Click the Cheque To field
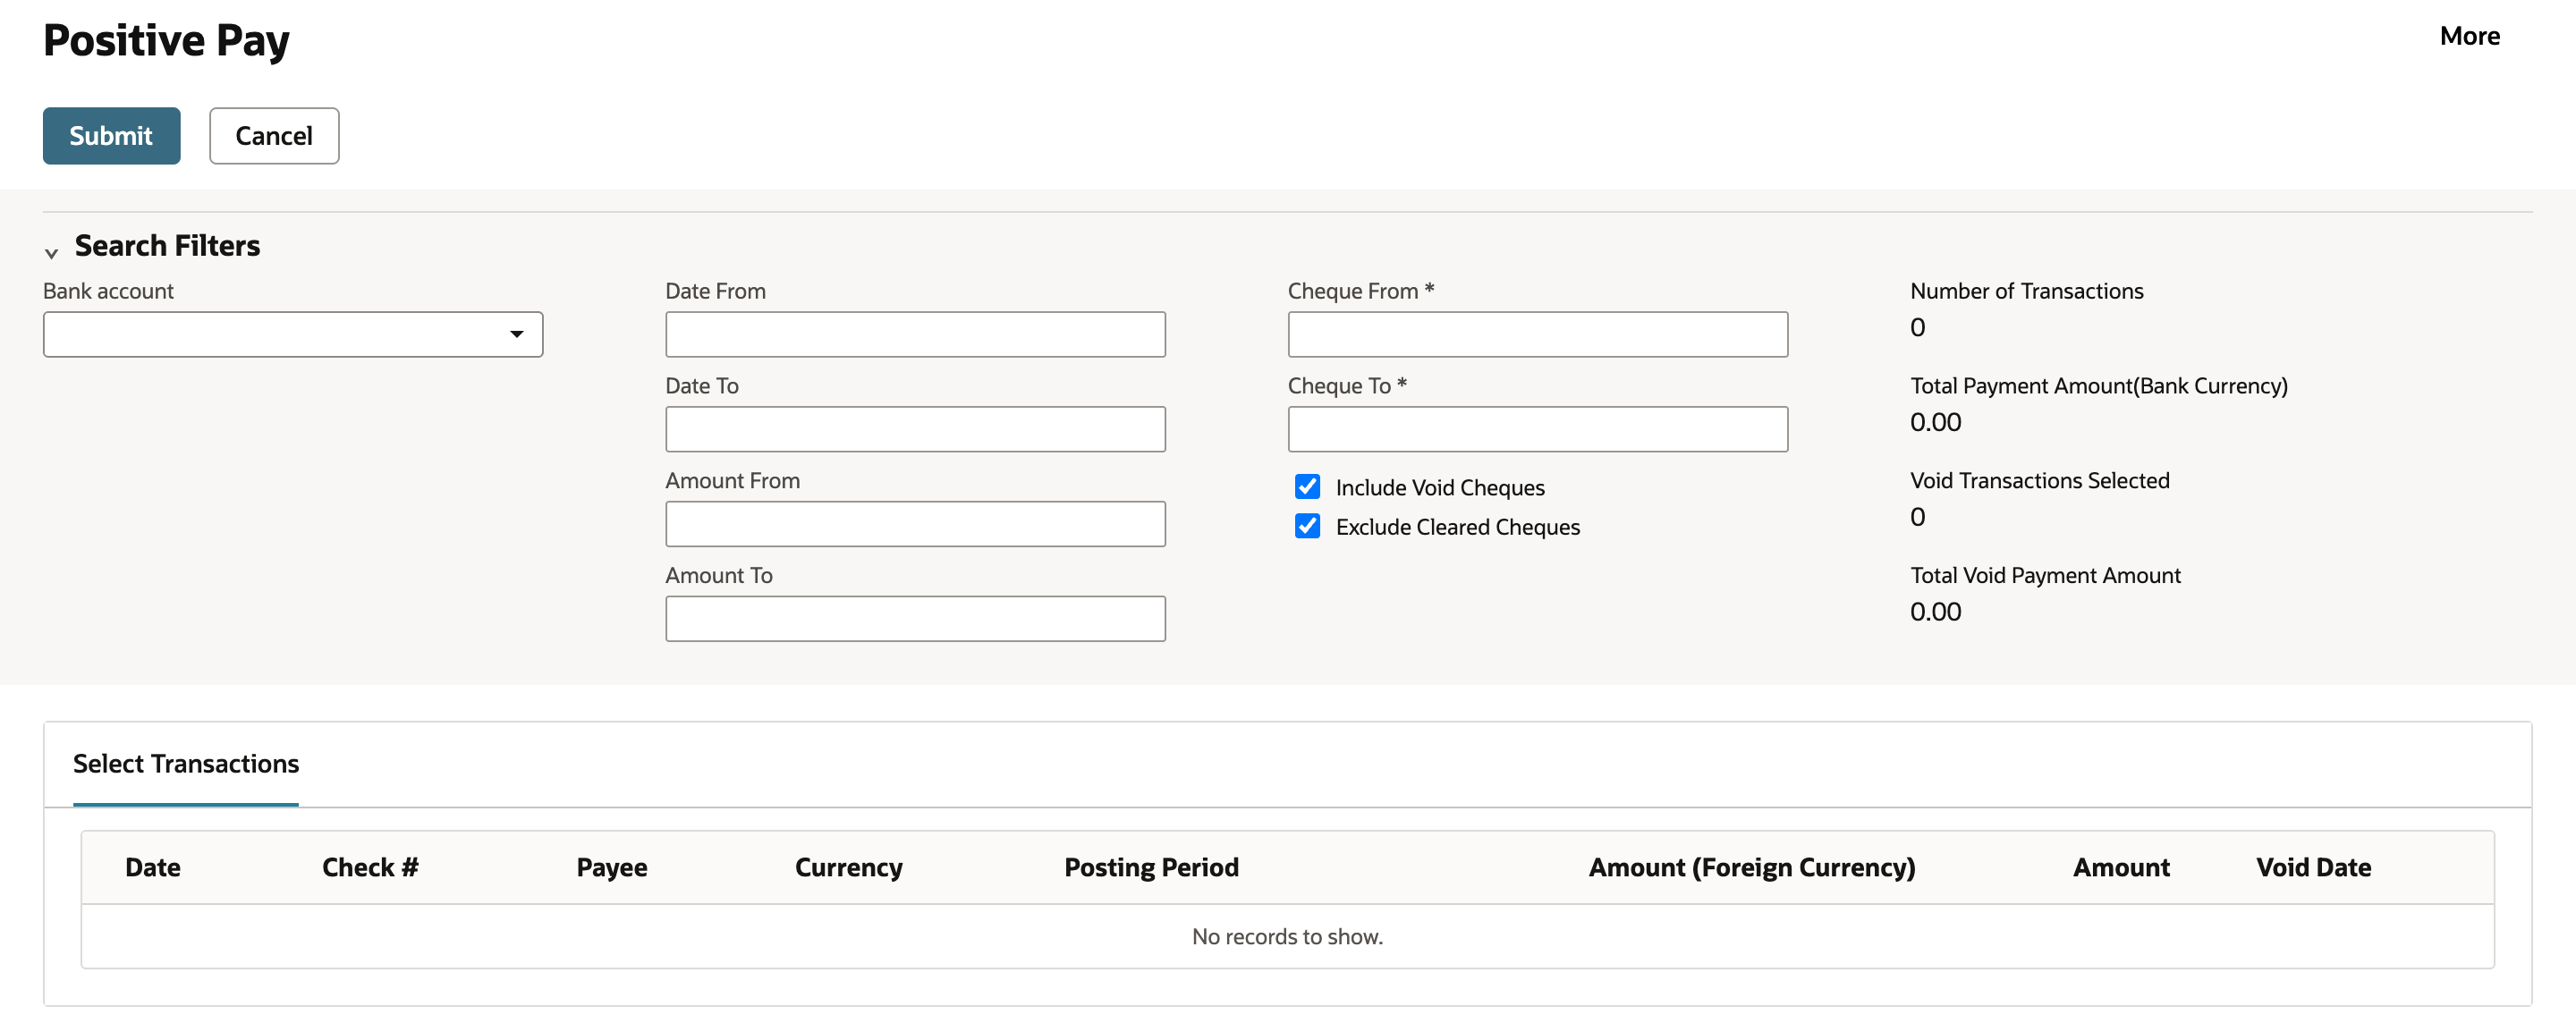Viewport: 2576px width, 1023px height. click(x=1537, y=429)
